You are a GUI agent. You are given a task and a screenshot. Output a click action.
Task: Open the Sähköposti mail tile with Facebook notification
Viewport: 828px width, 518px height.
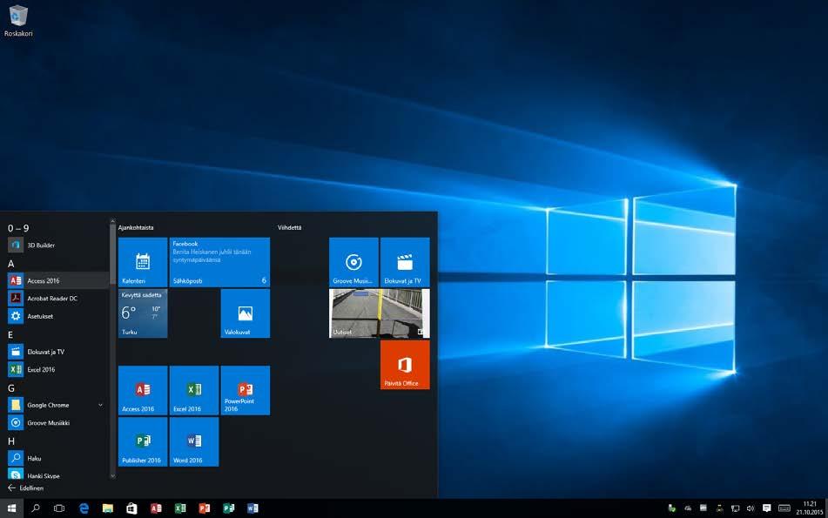click(219, 262)
